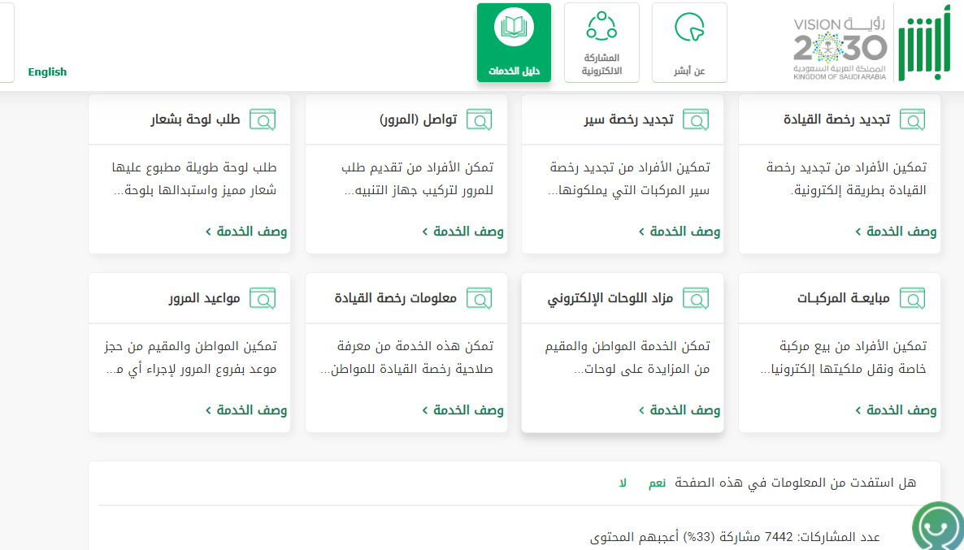Viewport: 964px width, 550px height.
Task: Expand وصف الخدمة for مواعيد المرور
Action: (245, 410)
